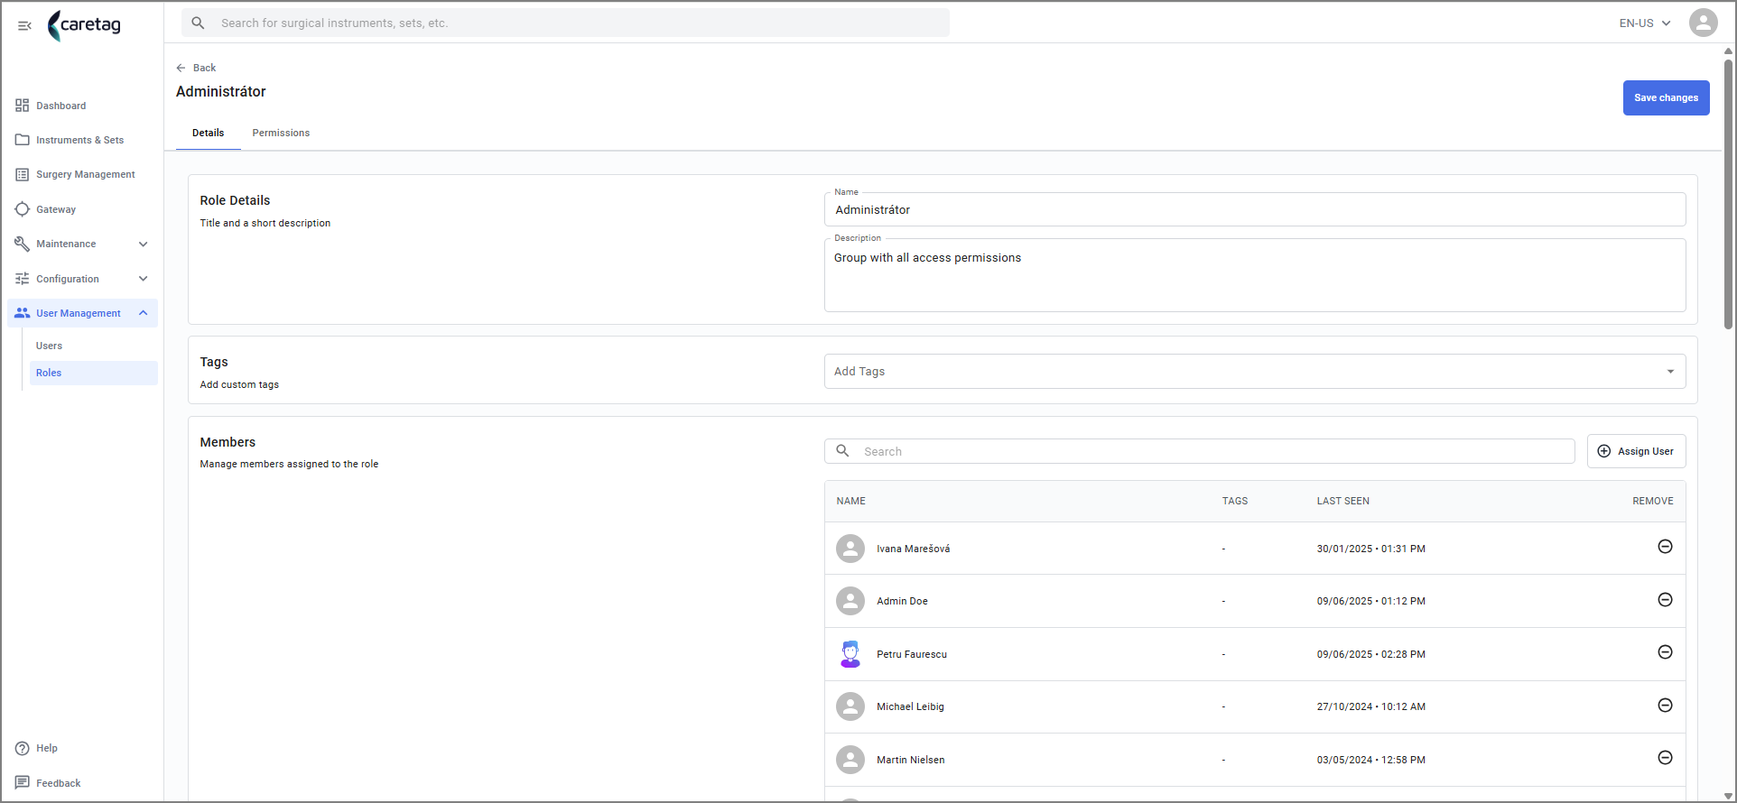Click Michael Leibig's avatar icon

(x=850, y=706)
